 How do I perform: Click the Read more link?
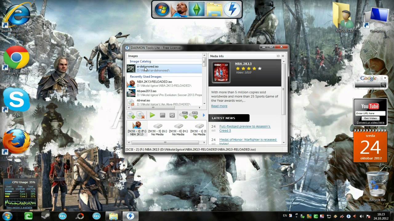pyautogui.click(x=219, y=106)
